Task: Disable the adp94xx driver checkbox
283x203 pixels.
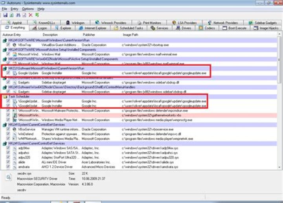Action: 8,148
